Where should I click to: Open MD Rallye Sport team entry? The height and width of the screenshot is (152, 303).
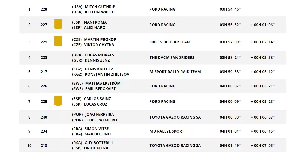167,131
